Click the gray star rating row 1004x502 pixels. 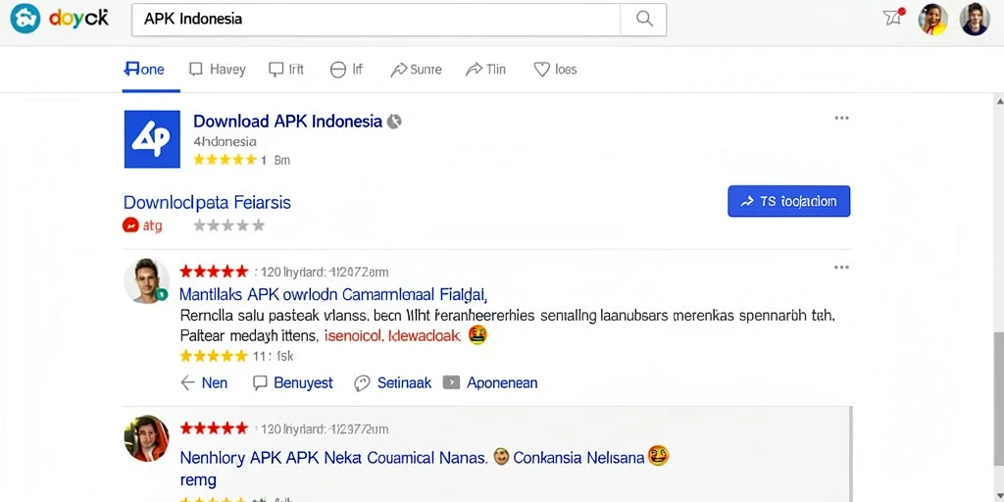tap(229, 226)
